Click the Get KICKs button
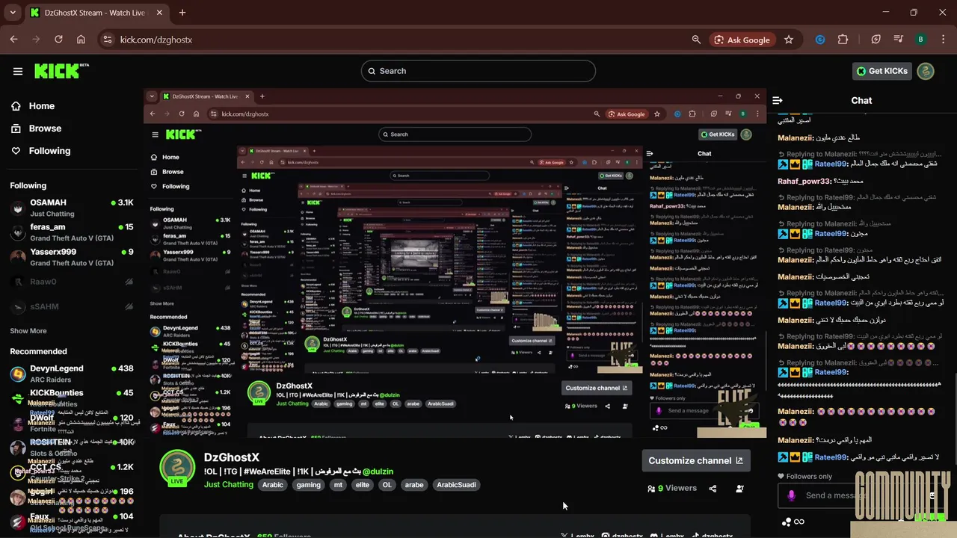The image size is (957, 538). click(x=882, y=71)
